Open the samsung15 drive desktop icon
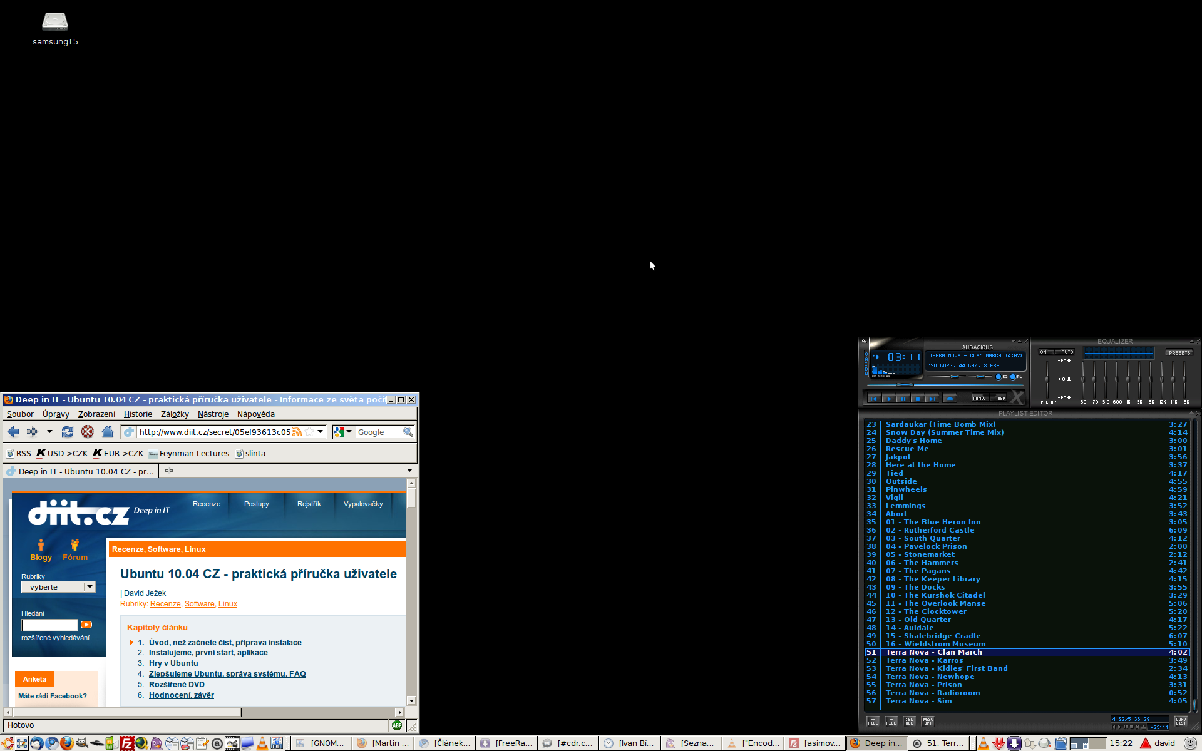Image resolution: width=1202 pixels, height=751 pixels. 55,29
